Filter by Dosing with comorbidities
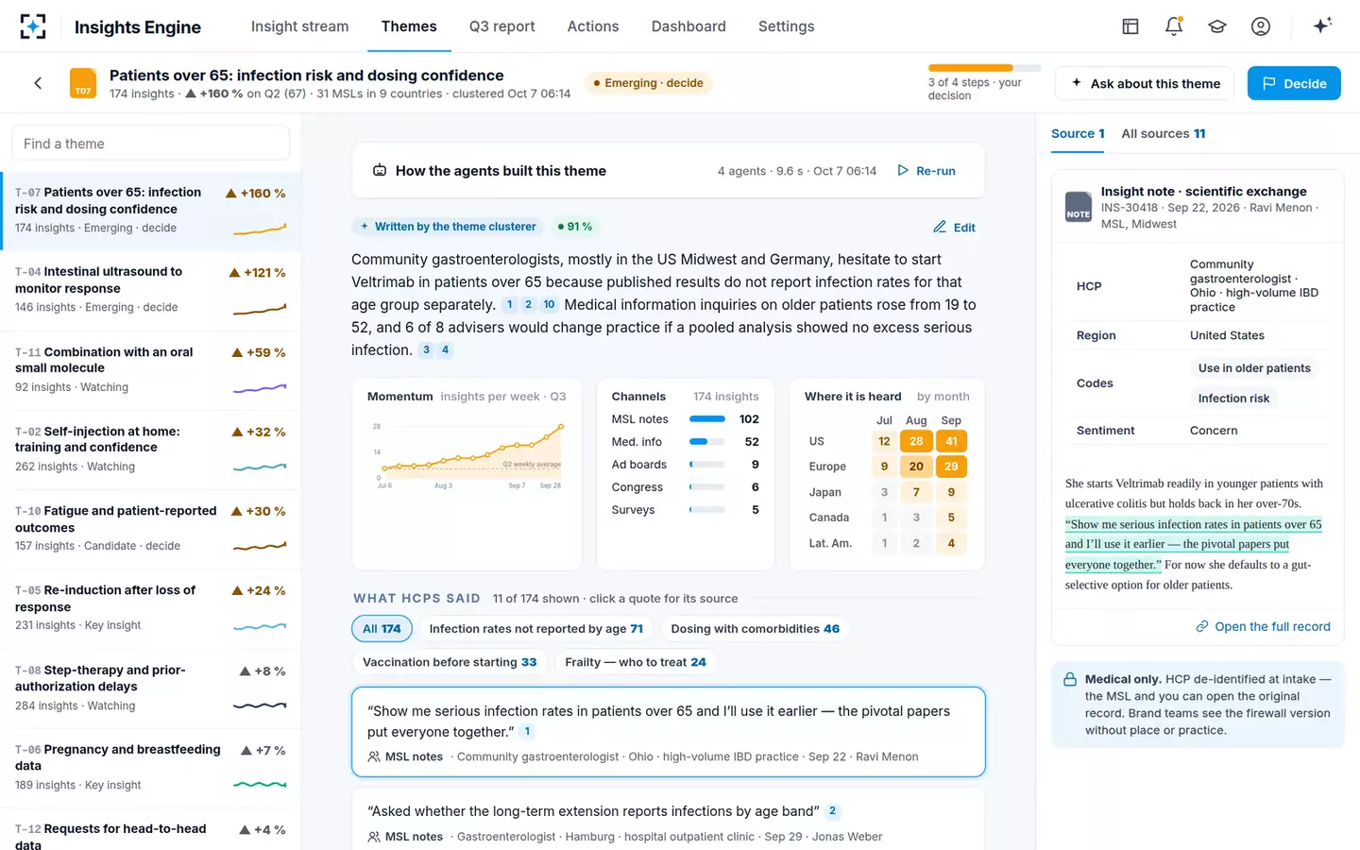The height and width of the screenshot is (850, 1360). (x=755, y=629)
